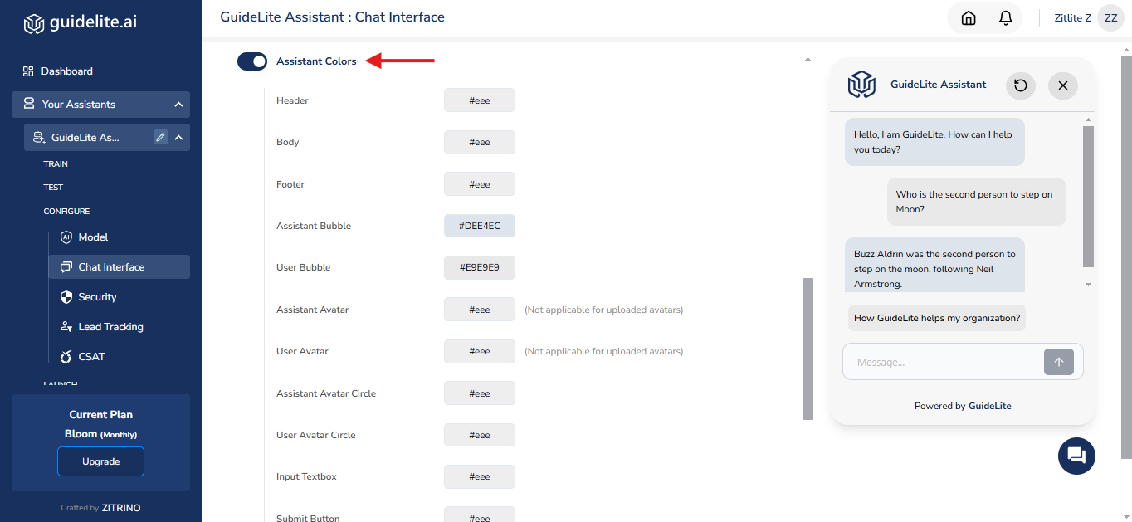
Task: Click the page scrollbar on far right
Action: pos(1126,257)
